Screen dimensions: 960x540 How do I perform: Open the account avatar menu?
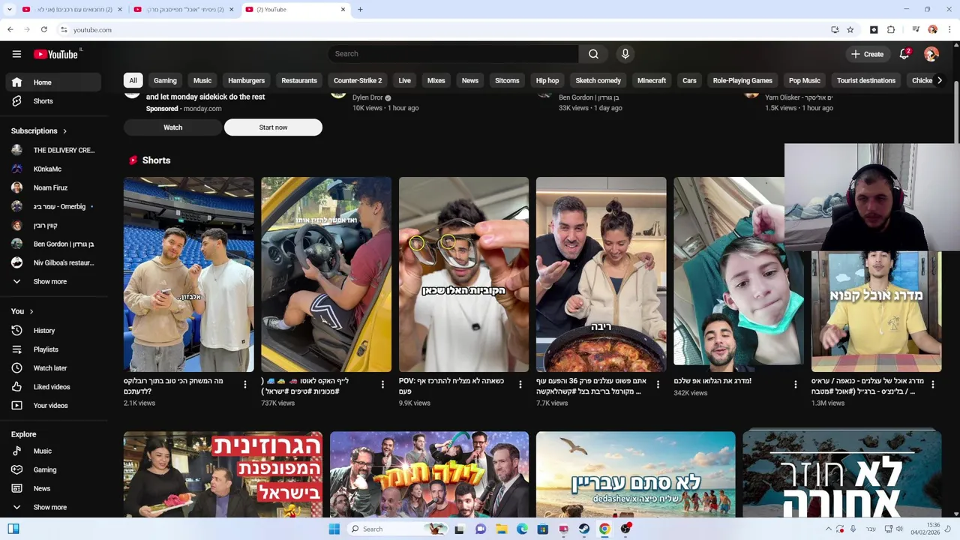[x=931, y=54]
